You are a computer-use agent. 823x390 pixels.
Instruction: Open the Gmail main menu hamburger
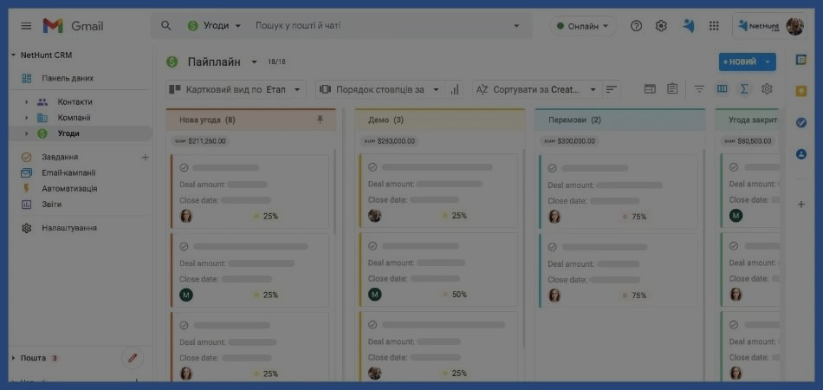26,26
